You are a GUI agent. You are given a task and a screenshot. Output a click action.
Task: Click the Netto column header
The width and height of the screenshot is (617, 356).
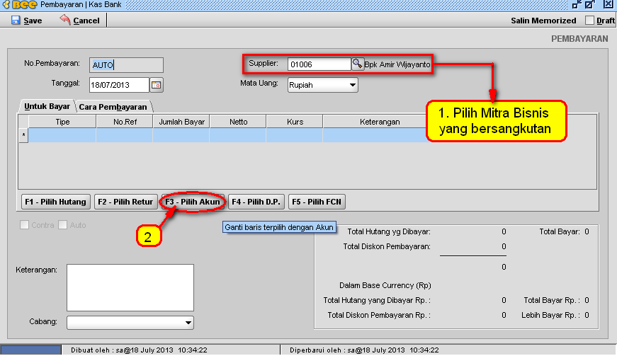click(x=238, y=122)
